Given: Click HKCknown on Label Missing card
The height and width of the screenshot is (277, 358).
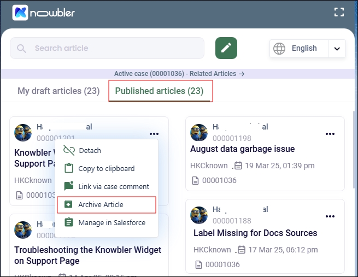Looking at the screenshot, I should tap(212, 250).
